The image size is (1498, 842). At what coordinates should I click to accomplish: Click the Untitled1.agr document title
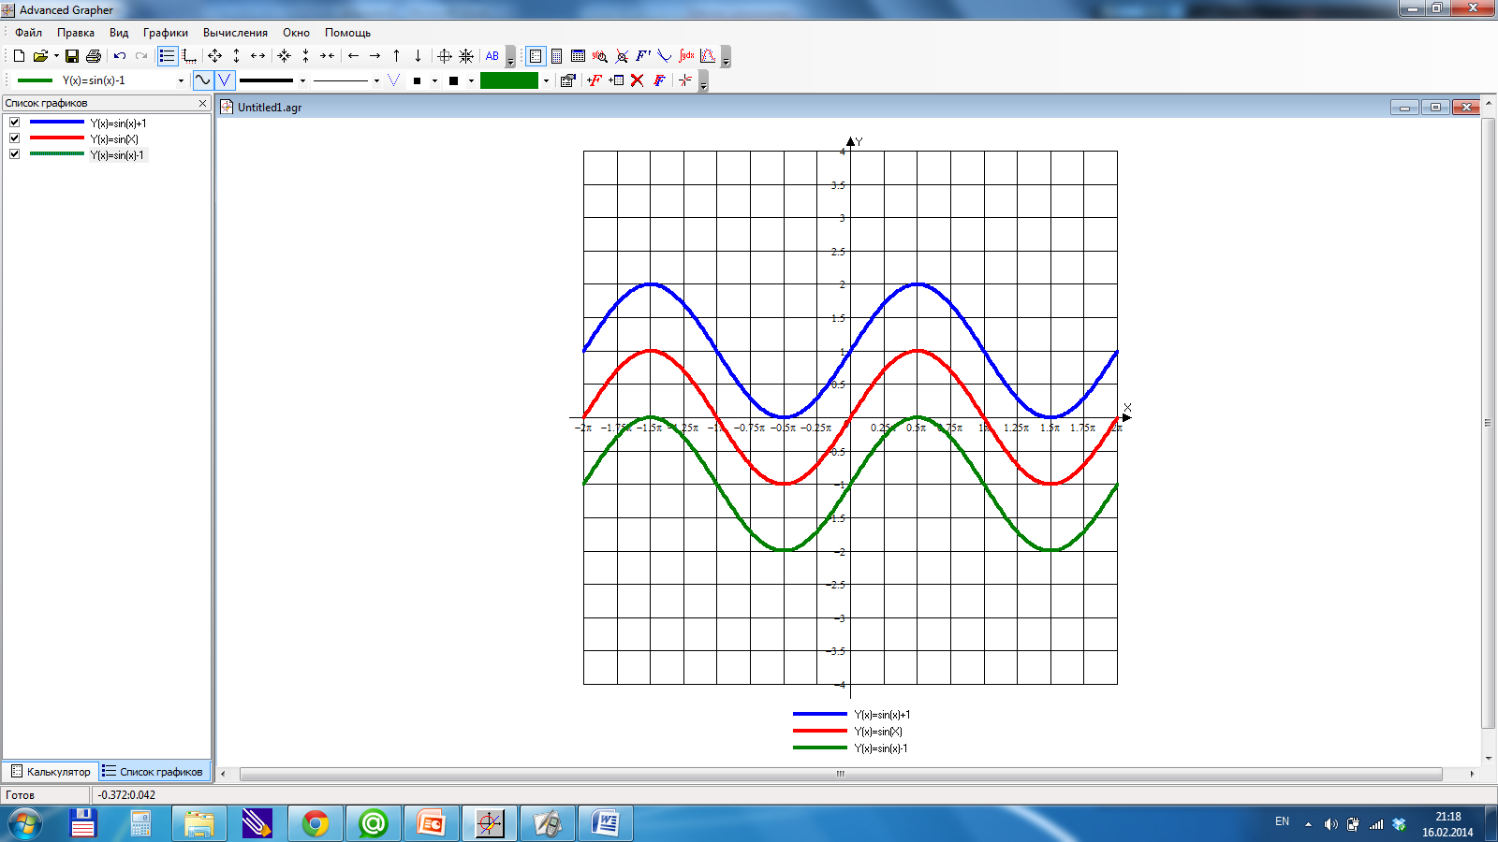pyautogui.click(x=270, y=108)
